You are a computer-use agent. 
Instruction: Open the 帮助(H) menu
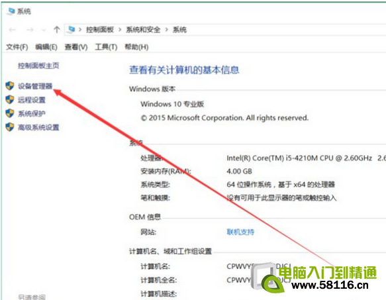136,47
